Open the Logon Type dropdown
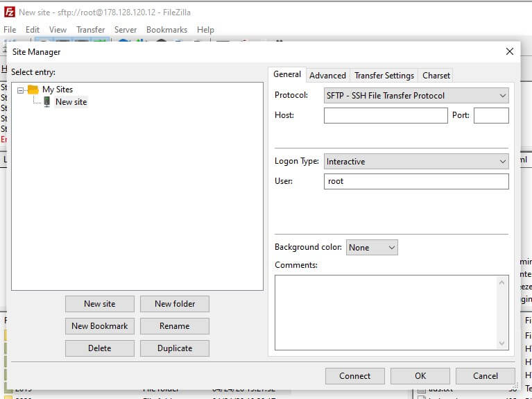Viewport: 532px width, 399px height. [416, 162]
